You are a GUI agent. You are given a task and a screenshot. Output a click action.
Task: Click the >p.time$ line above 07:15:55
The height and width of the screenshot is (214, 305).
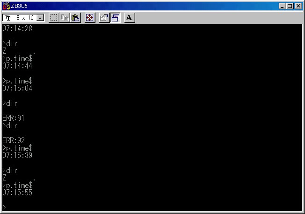pos(17,185)
